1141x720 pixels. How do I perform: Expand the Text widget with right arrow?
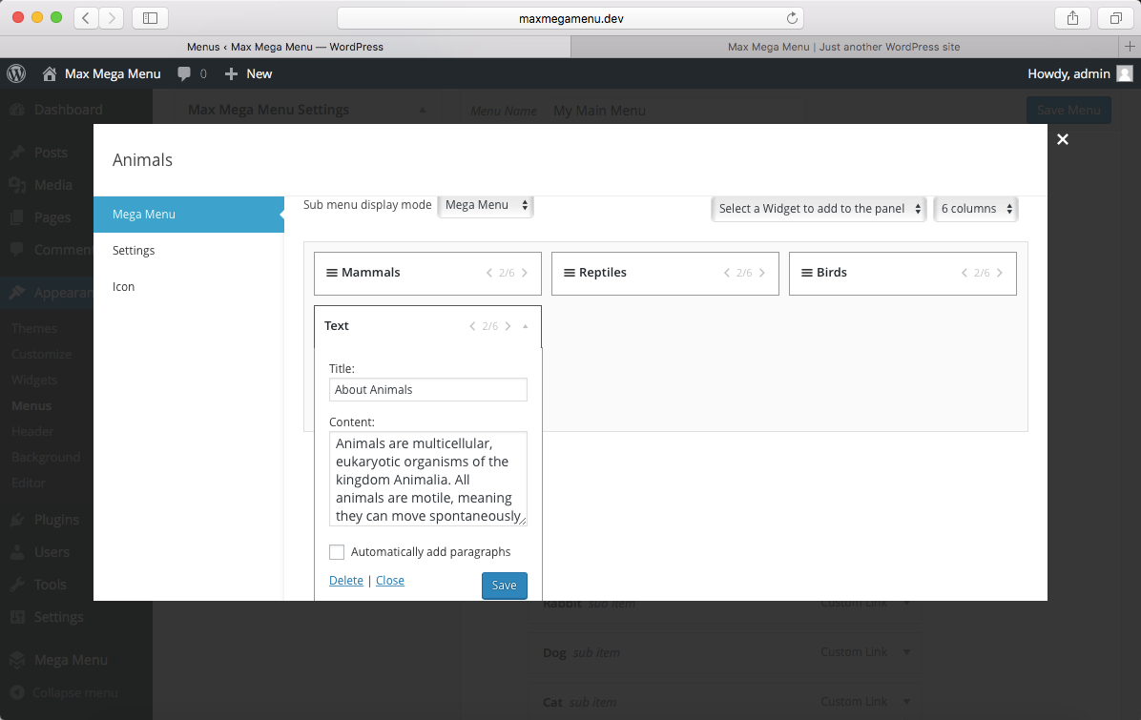tap(508, 326)
